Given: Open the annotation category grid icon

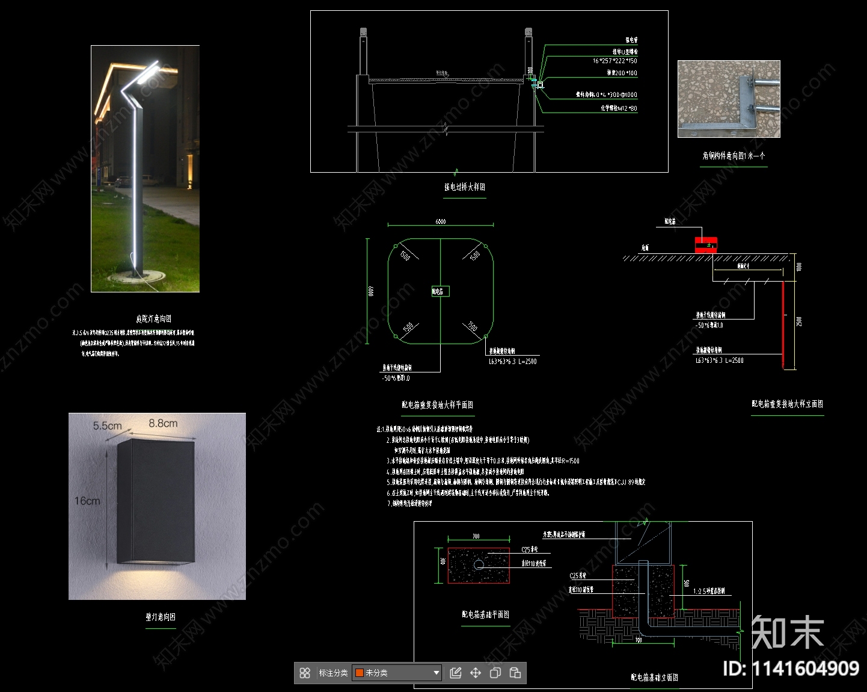Looking at the screenshot, I should (305, 673).
